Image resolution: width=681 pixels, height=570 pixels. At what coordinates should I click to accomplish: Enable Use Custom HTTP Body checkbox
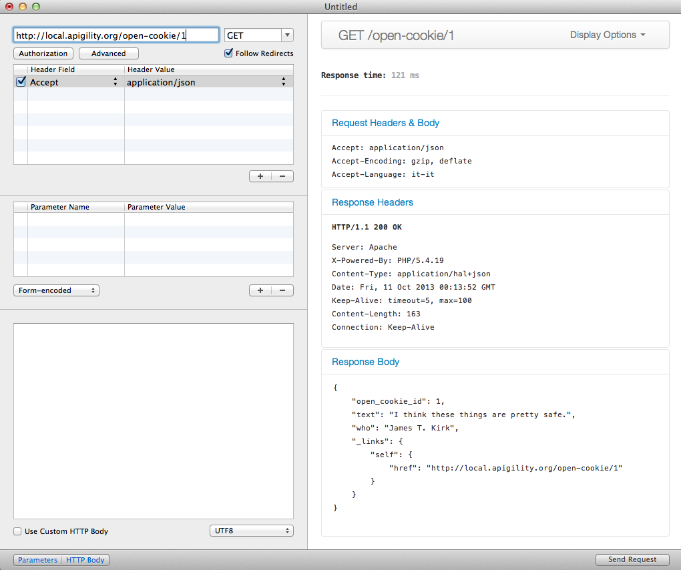tap(17, 531)
